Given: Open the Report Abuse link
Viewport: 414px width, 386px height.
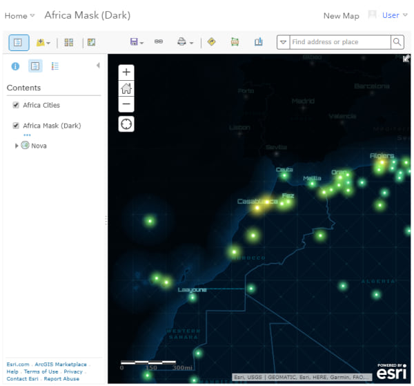Looking at the screenshot, I should pos(61,378).
